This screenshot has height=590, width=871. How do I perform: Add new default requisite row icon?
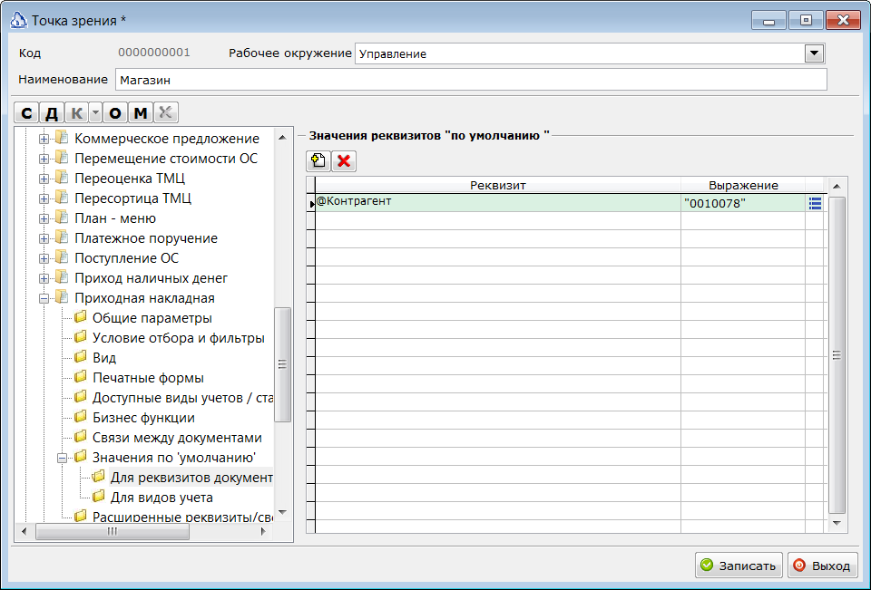tap(318, 161)
